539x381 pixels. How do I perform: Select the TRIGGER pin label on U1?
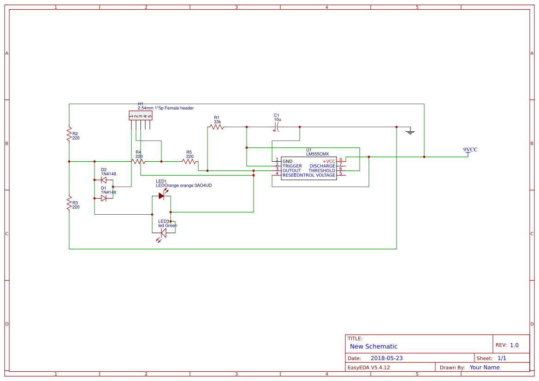(x=292, y=166)
